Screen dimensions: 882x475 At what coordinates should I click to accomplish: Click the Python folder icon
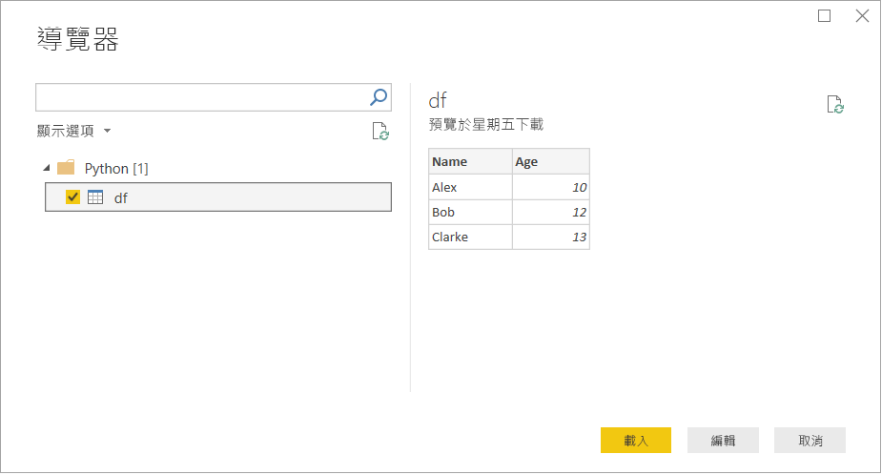(66, 168)
